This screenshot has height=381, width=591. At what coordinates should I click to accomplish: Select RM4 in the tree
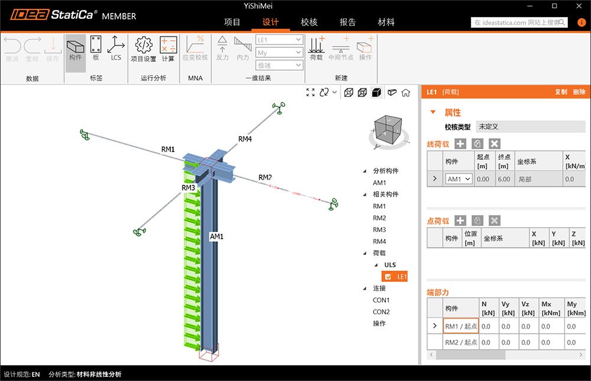(379, 241)
